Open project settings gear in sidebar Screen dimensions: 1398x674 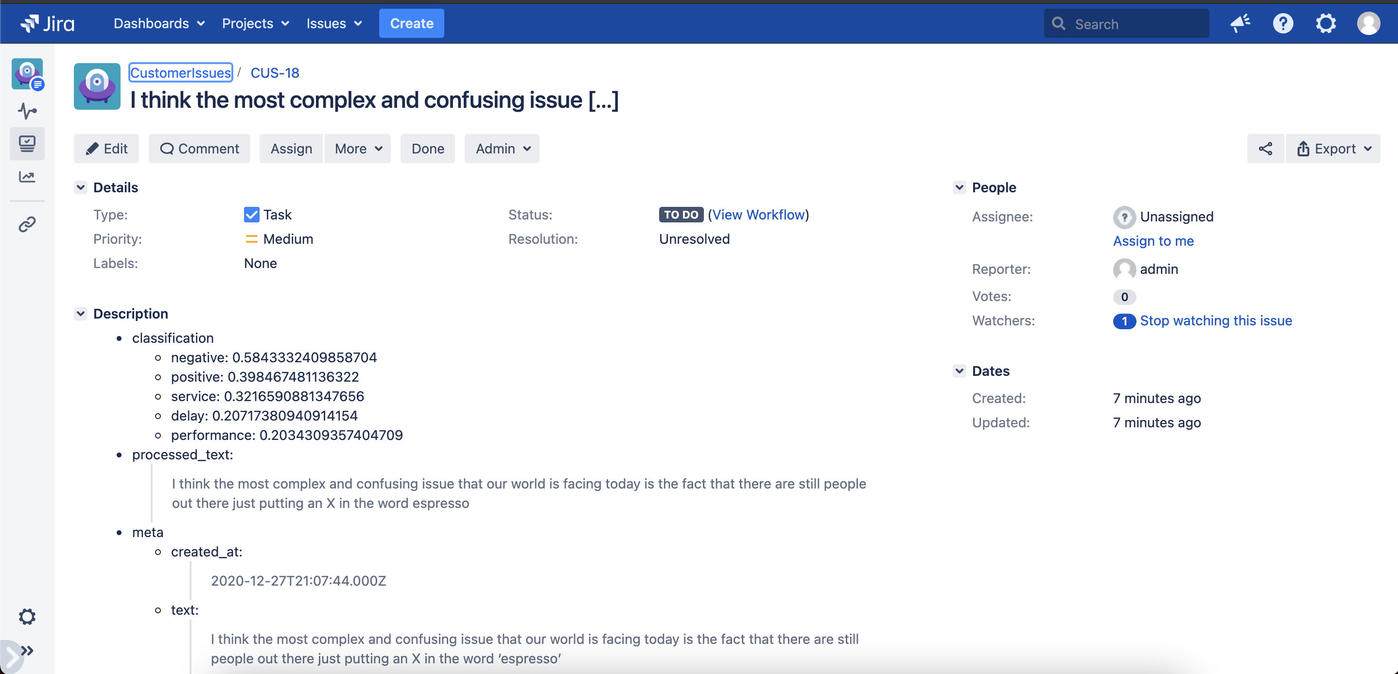(27, 617)
